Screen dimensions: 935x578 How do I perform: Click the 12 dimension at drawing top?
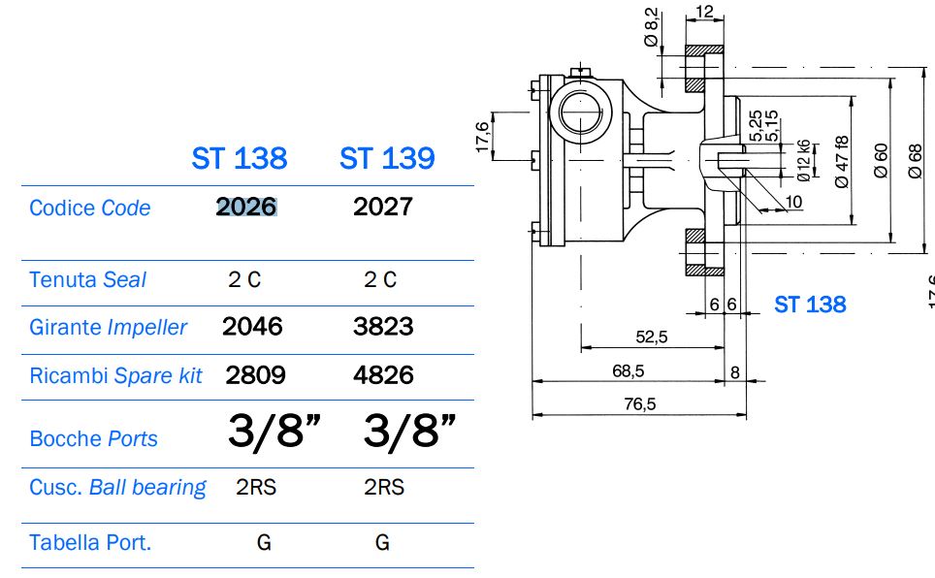tap(703, 12)
